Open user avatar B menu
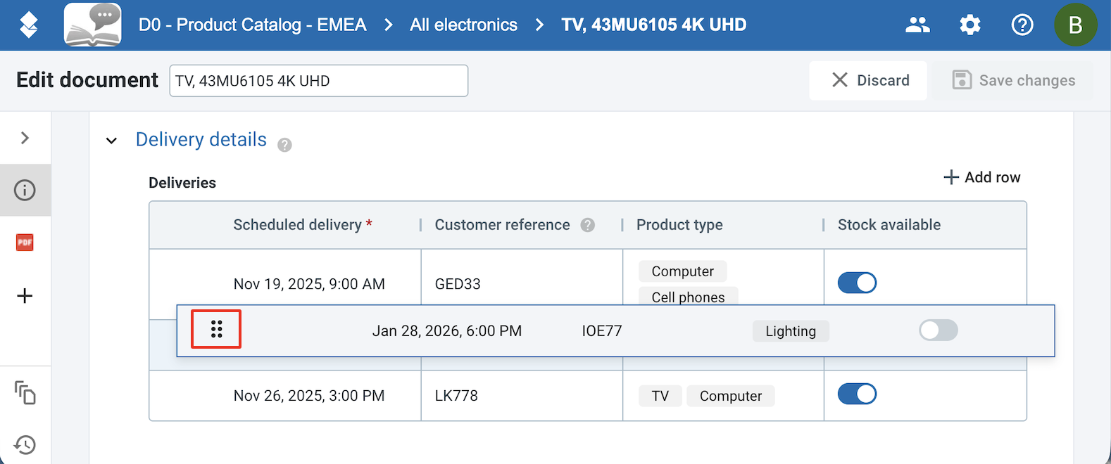The width and height of the screenshot is (1111, 464). click(x=1075, y=25)
